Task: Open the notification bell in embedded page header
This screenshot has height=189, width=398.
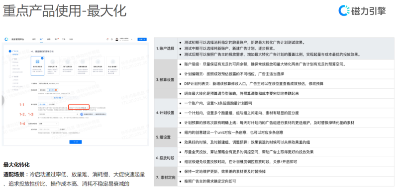Action: click(107, 39)
